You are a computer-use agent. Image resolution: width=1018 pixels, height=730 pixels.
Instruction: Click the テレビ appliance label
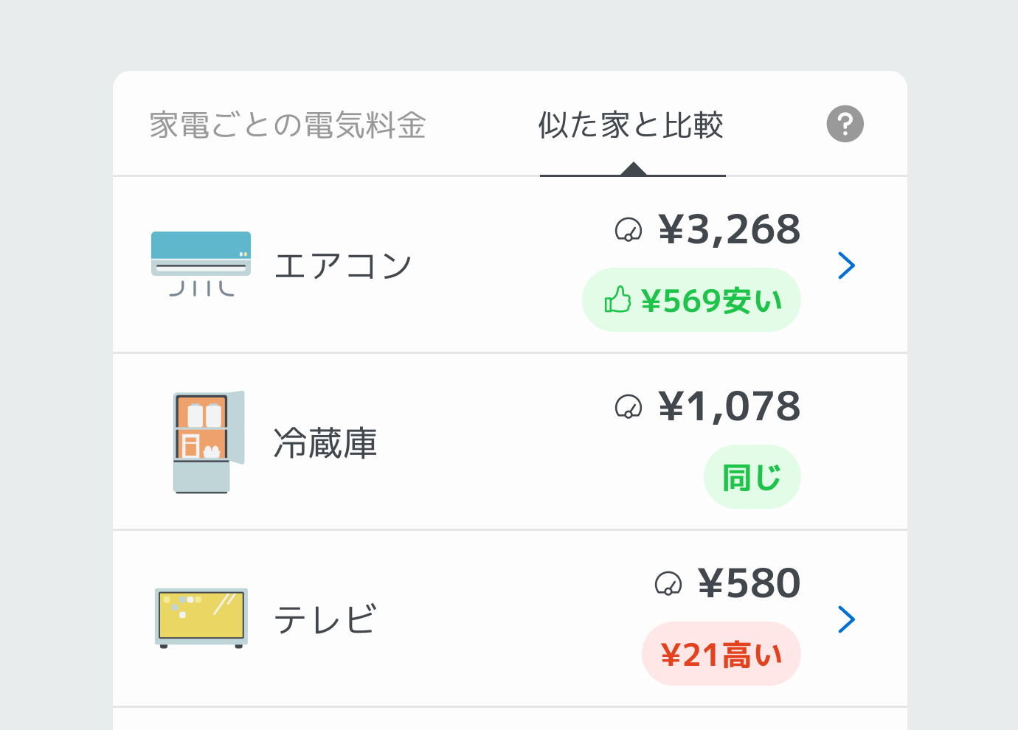tap(325, 619)
